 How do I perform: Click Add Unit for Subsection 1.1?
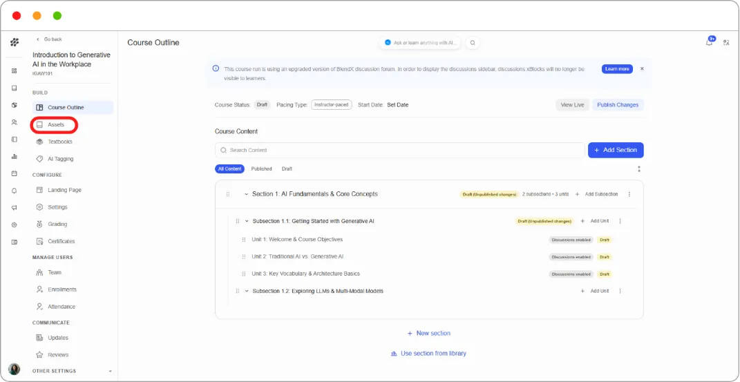595,221
